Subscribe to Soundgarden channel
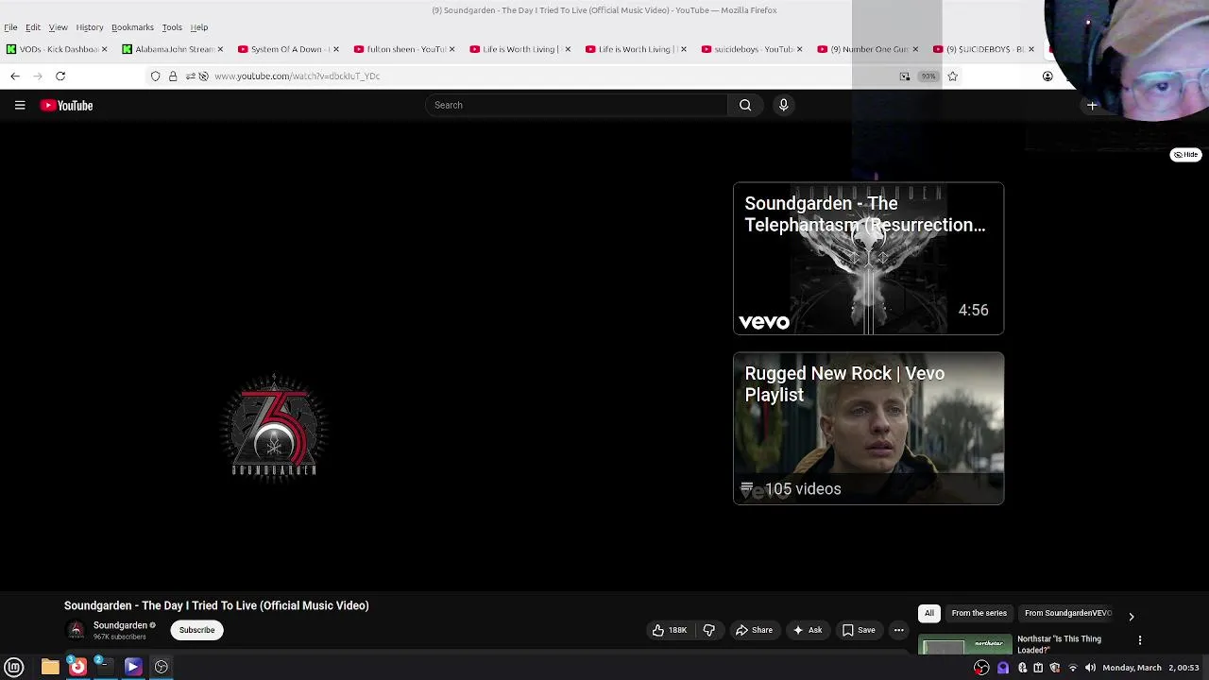This screenshot has height=680, width=1209. (196, 630)
